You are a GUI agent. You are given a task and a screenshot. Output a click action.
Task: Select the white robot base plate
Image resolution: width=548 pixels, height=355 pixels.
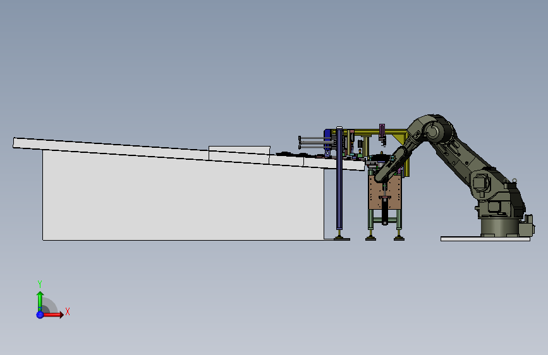click(x=485, y=239)
